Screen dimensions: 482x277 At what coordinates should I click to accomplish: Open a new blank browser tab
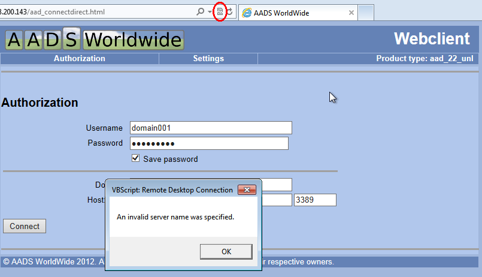[x=366, y=13]
